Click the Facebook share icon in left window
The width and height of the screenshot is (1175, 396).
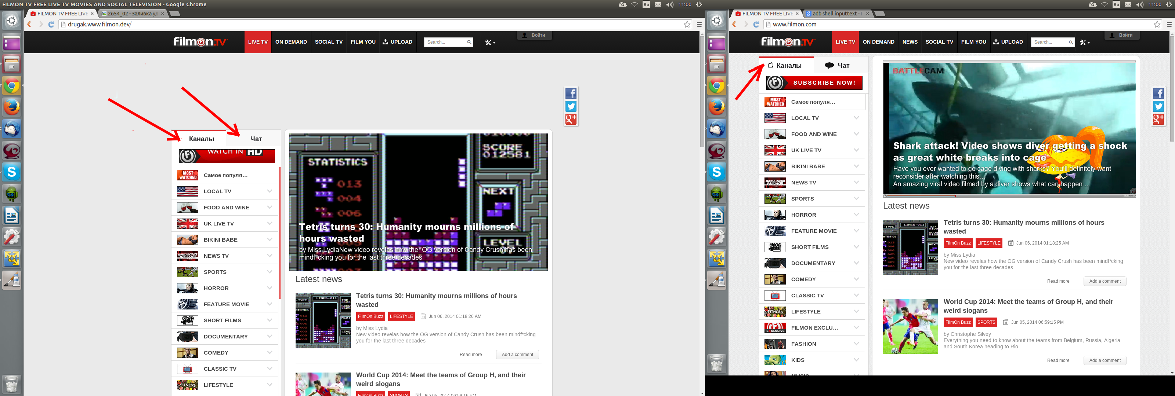[x=571, y=93]
